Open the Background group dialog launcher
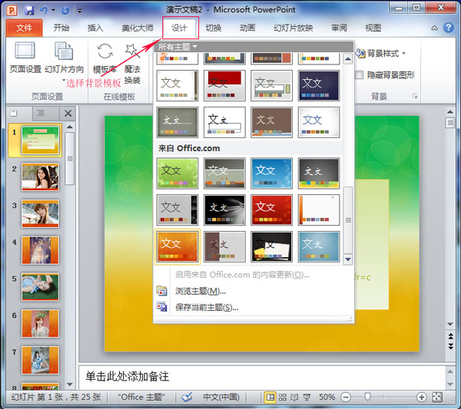The image size is (461, 409). click(x=415, y=96)
